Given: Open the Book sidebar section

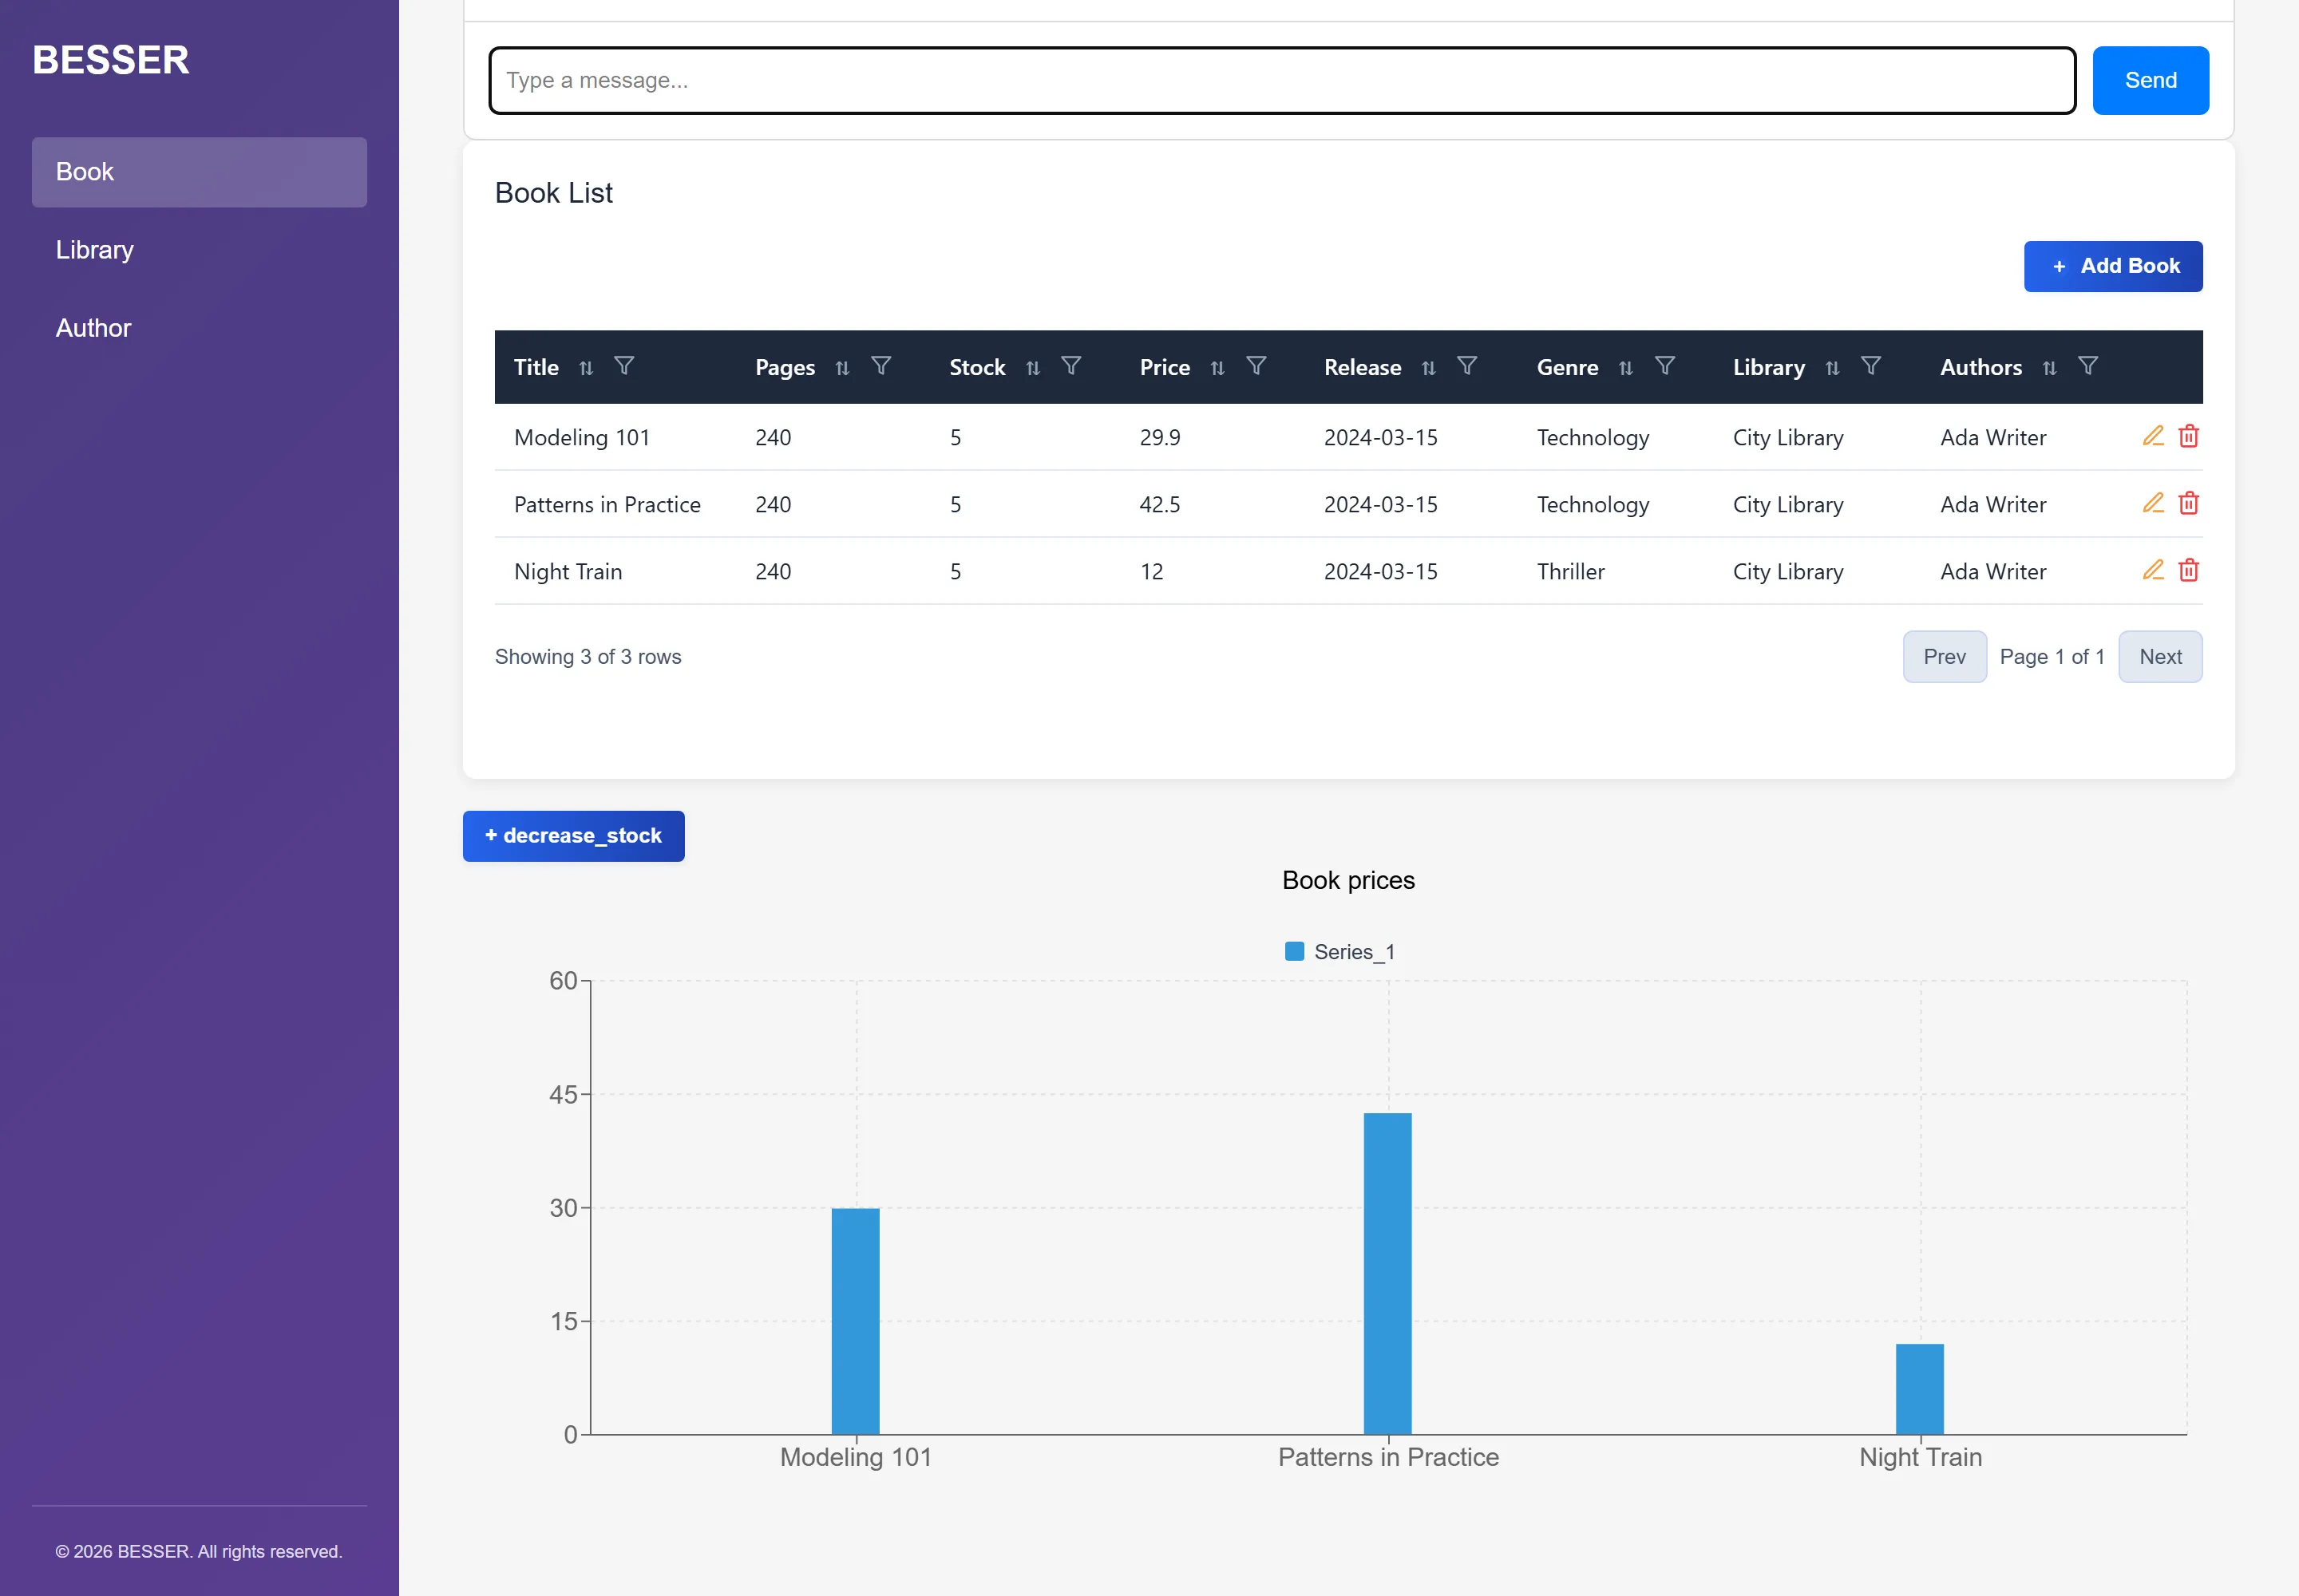Looking at the screenshot, I should 199,172.
